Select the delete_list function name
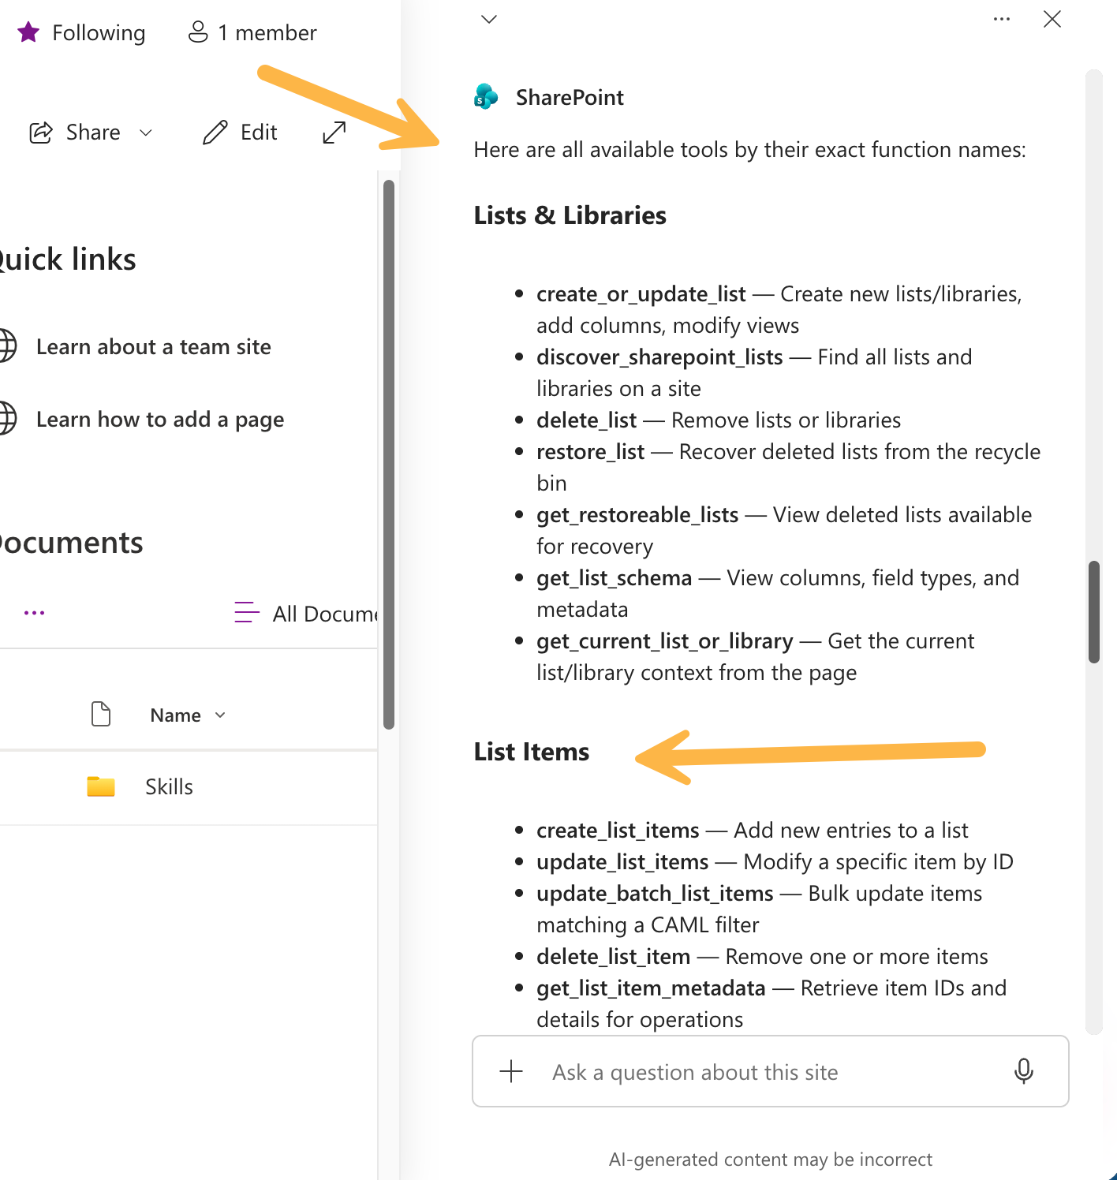Screen dimensions: 1117x1180 587,420
